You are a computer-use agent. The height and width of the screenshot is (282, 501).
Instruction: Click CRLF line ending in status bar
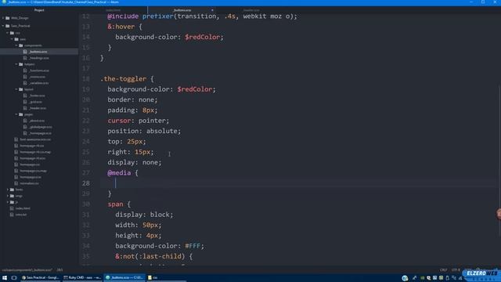(443, 270)
